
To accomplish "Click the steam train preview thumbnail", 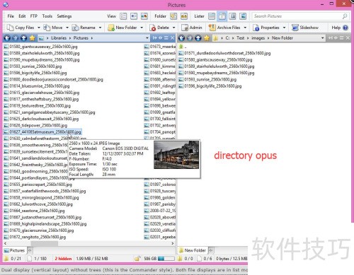I will tap(176, 155).
